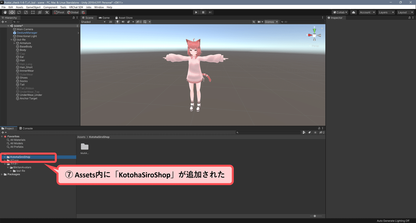Toggle hidden objects visibility counter
416x223 pixels.
point(138,22)
